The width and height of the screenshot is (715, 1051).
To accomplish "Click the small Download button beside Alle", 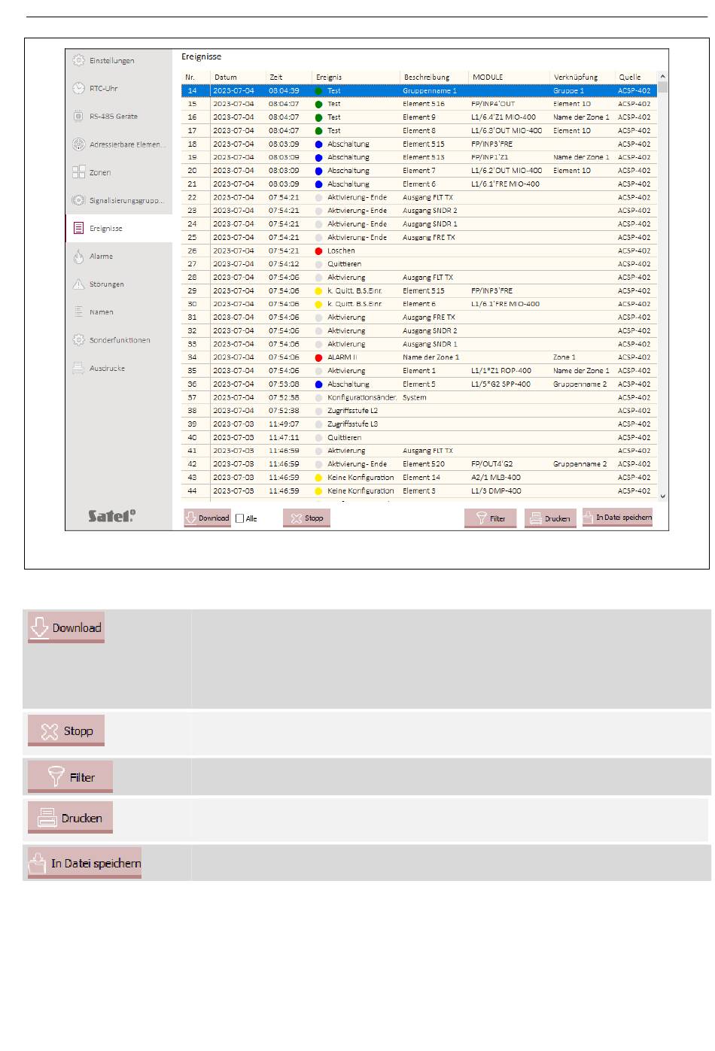I will click(x=207, y=518).
